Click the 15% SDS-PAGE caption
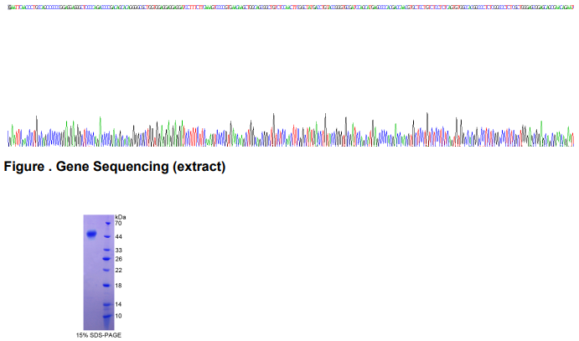This screenshot has width=579, height=341. [99, 335]
